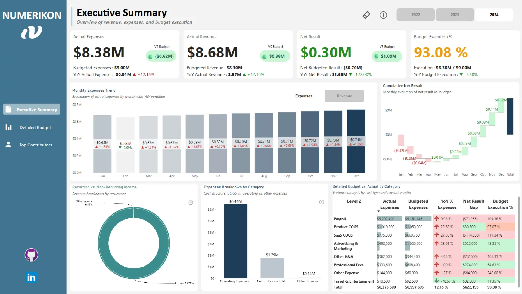The width and height of the screenshot is (522, 294).
Task: Click sort arrow under Actual Expenses column
Action: 378,211
